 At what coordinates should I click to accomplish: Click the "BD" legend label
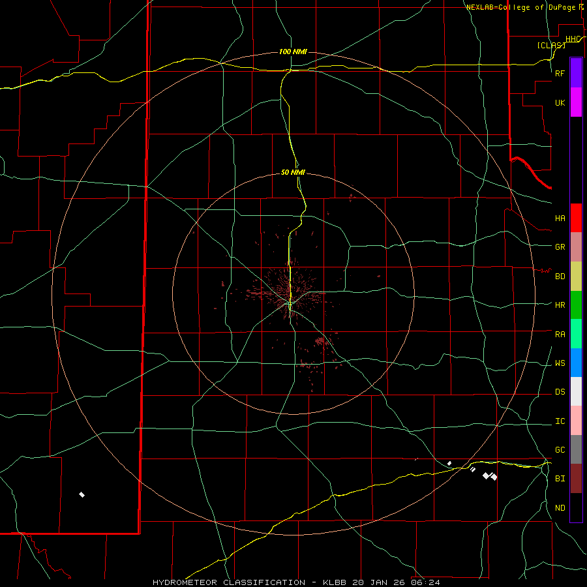coord(560,277)
